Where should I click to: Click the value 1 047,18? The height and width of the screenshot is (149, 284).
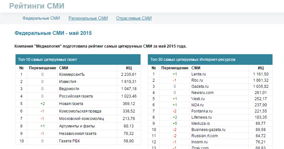click(x=129, y=89)
